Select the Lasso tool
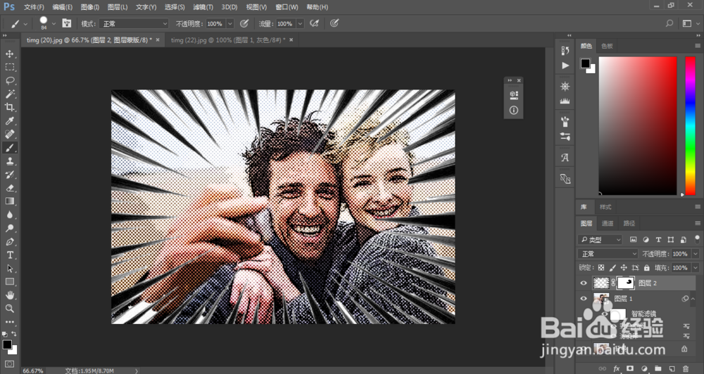 pos(9,80)
